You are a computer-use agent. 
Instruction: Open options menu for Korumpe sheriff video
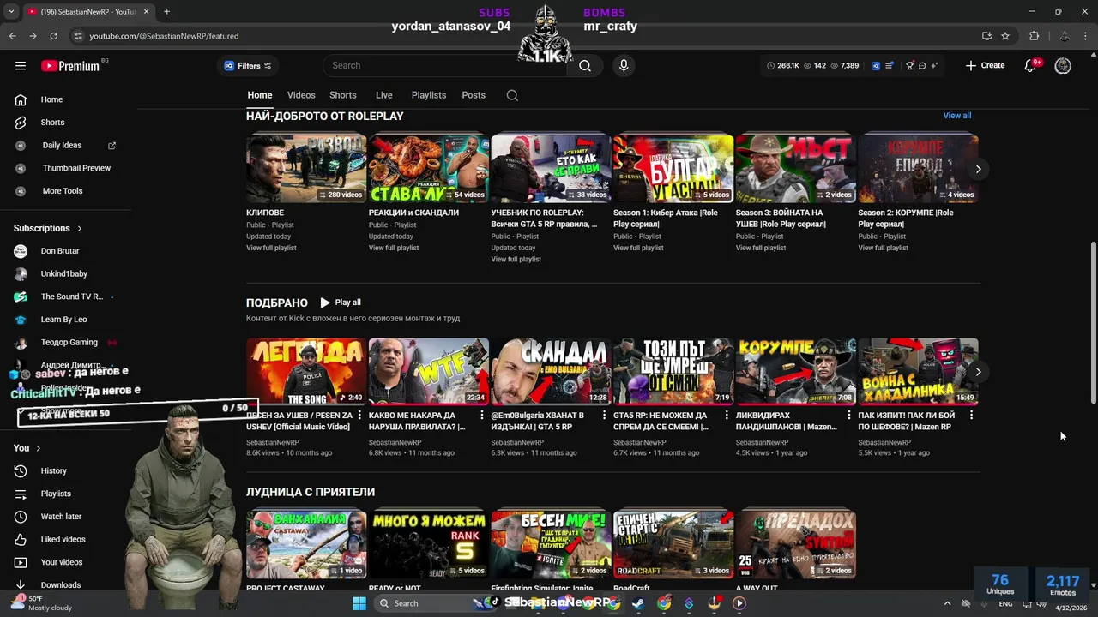848,416
